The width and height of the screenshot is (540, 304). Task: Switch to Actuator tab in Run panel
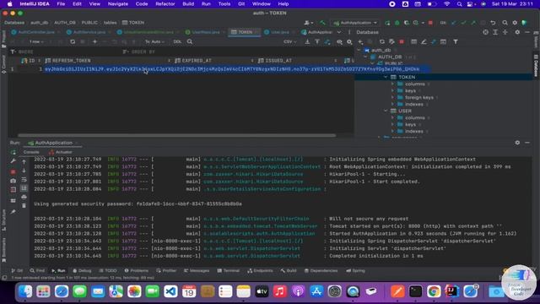pos(61,152)
